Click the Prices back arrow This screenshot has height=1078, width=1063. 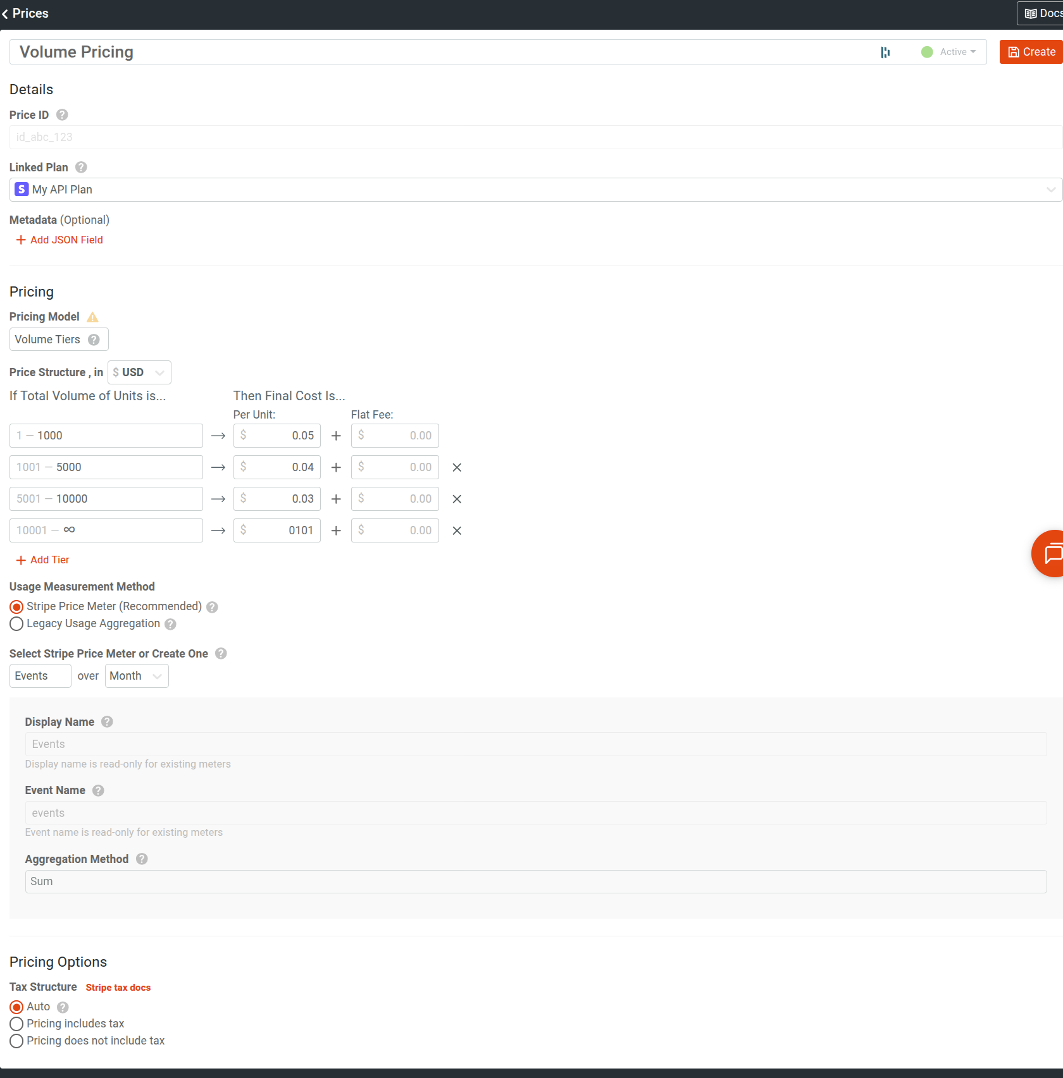(6, 13)
